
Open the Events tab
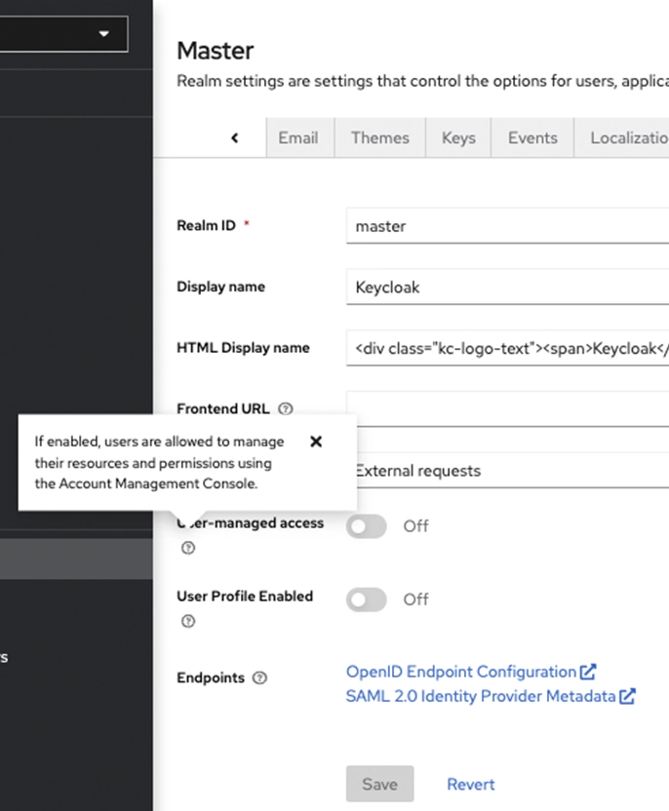pyautogui.click(x=532, y=137)
